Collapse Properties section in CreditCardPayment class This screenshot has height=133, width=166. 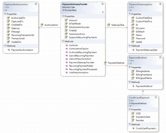130,109
